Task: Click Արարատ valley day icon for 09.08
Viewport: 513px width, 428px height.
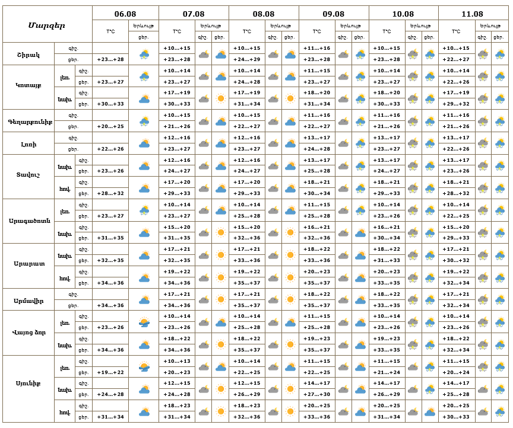Action: coord(360,277)
